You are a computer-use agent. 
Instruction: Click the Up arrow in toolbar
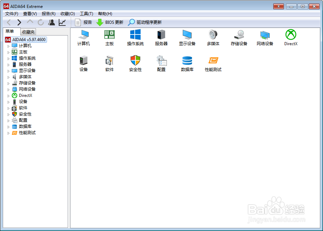[x=30, y=22]
